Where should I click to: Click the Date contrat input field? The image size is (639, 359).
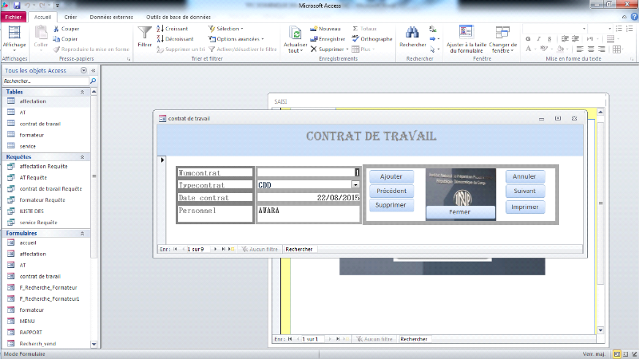(308, 197)
